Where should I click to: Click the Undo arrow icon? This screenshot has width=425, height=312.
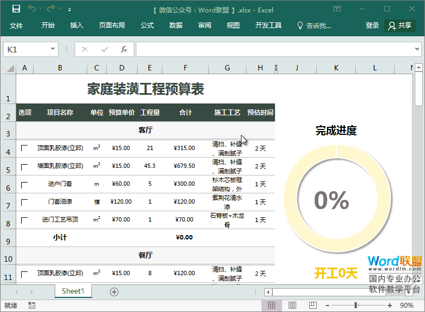coord(32,9)
